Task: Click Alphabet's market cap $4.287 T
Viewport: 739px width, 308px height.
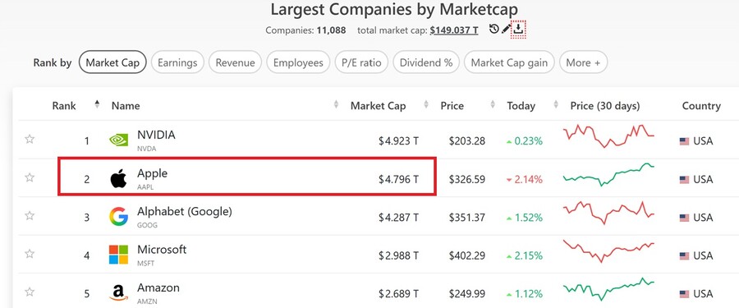Action: (398, 218)
